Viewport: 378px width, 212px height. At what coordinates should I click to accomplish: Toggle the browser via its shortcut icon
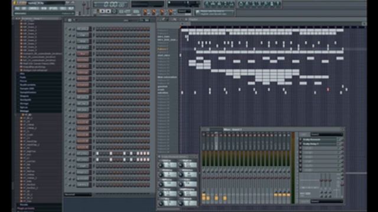[225, 4]
